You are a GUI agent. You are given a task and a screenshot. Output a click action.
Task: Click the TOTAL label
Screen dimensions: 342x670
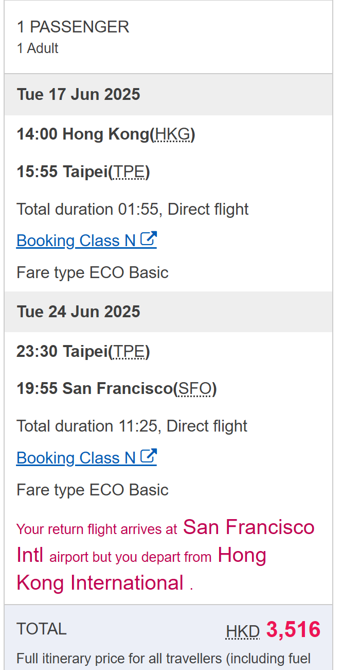(x=42, y=629)
